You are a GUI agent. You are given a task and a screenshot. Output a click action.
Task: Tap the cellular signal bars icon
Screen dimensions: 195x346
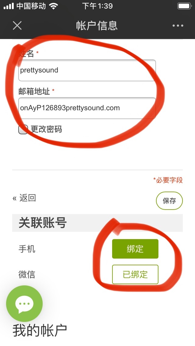click(9, 6)
